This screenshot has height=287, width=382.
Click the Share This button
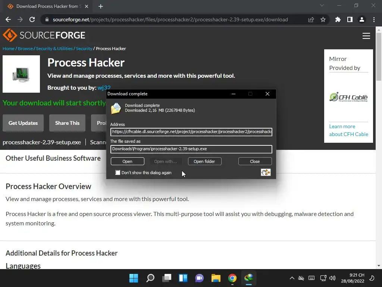67,123
